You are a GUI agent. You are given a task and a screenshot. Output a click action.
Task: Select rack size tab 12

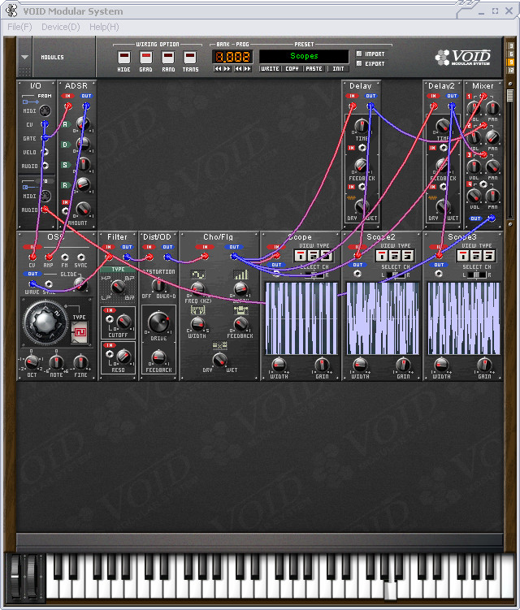pyautogui.click(x=510, y=70)
